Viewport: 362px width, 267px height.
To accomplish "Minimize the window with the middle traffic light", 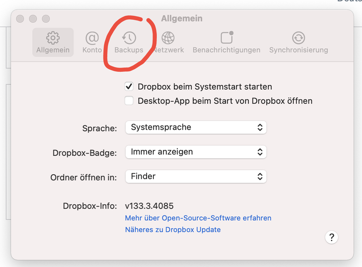I will (x=33, y=19).
